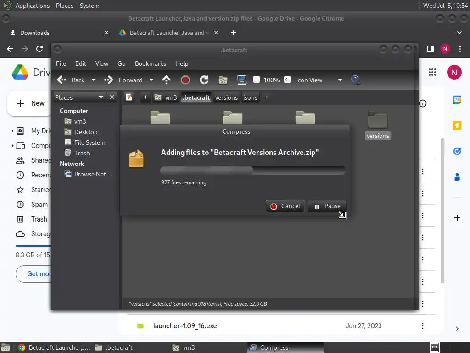
Task: Pause the compress operation
Action: click(x=327, y=206)
